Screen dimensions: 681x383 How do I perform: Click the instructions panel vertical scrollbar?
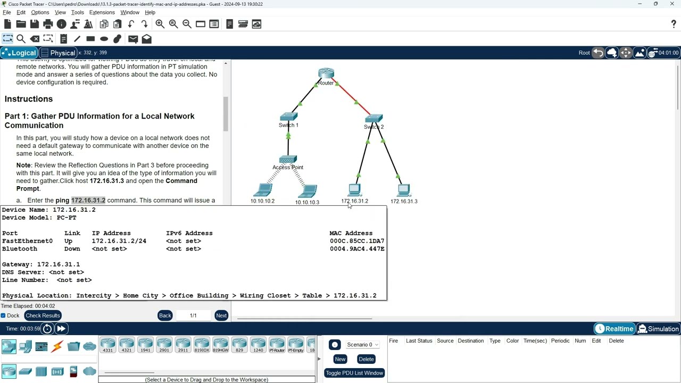(x=226, y=114)
